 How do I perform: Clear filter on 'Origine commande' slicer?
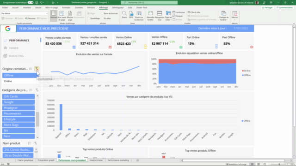(37, 69)
